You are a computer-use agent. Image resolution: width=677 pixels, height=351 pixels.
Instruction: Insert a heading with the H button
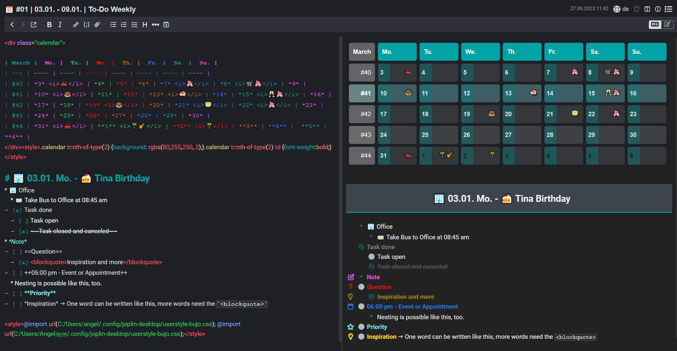tap(145, 24)
